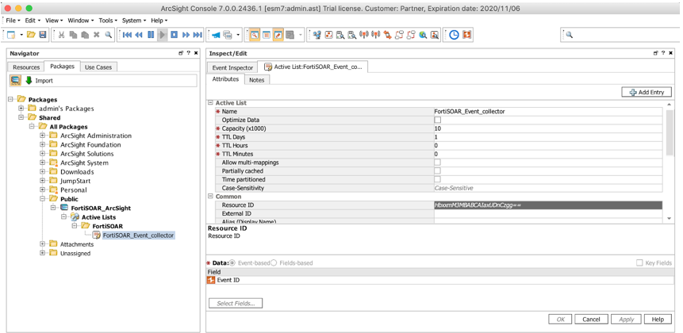Toggle the Key Fields checkbox

point(639,263)
